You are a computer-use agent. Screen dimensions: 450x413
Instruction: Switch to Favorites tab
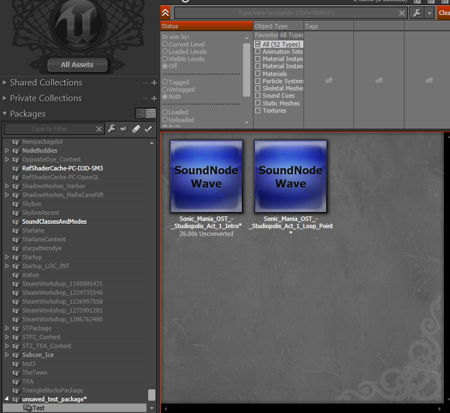pyautogui.click(x=266, y=35)
